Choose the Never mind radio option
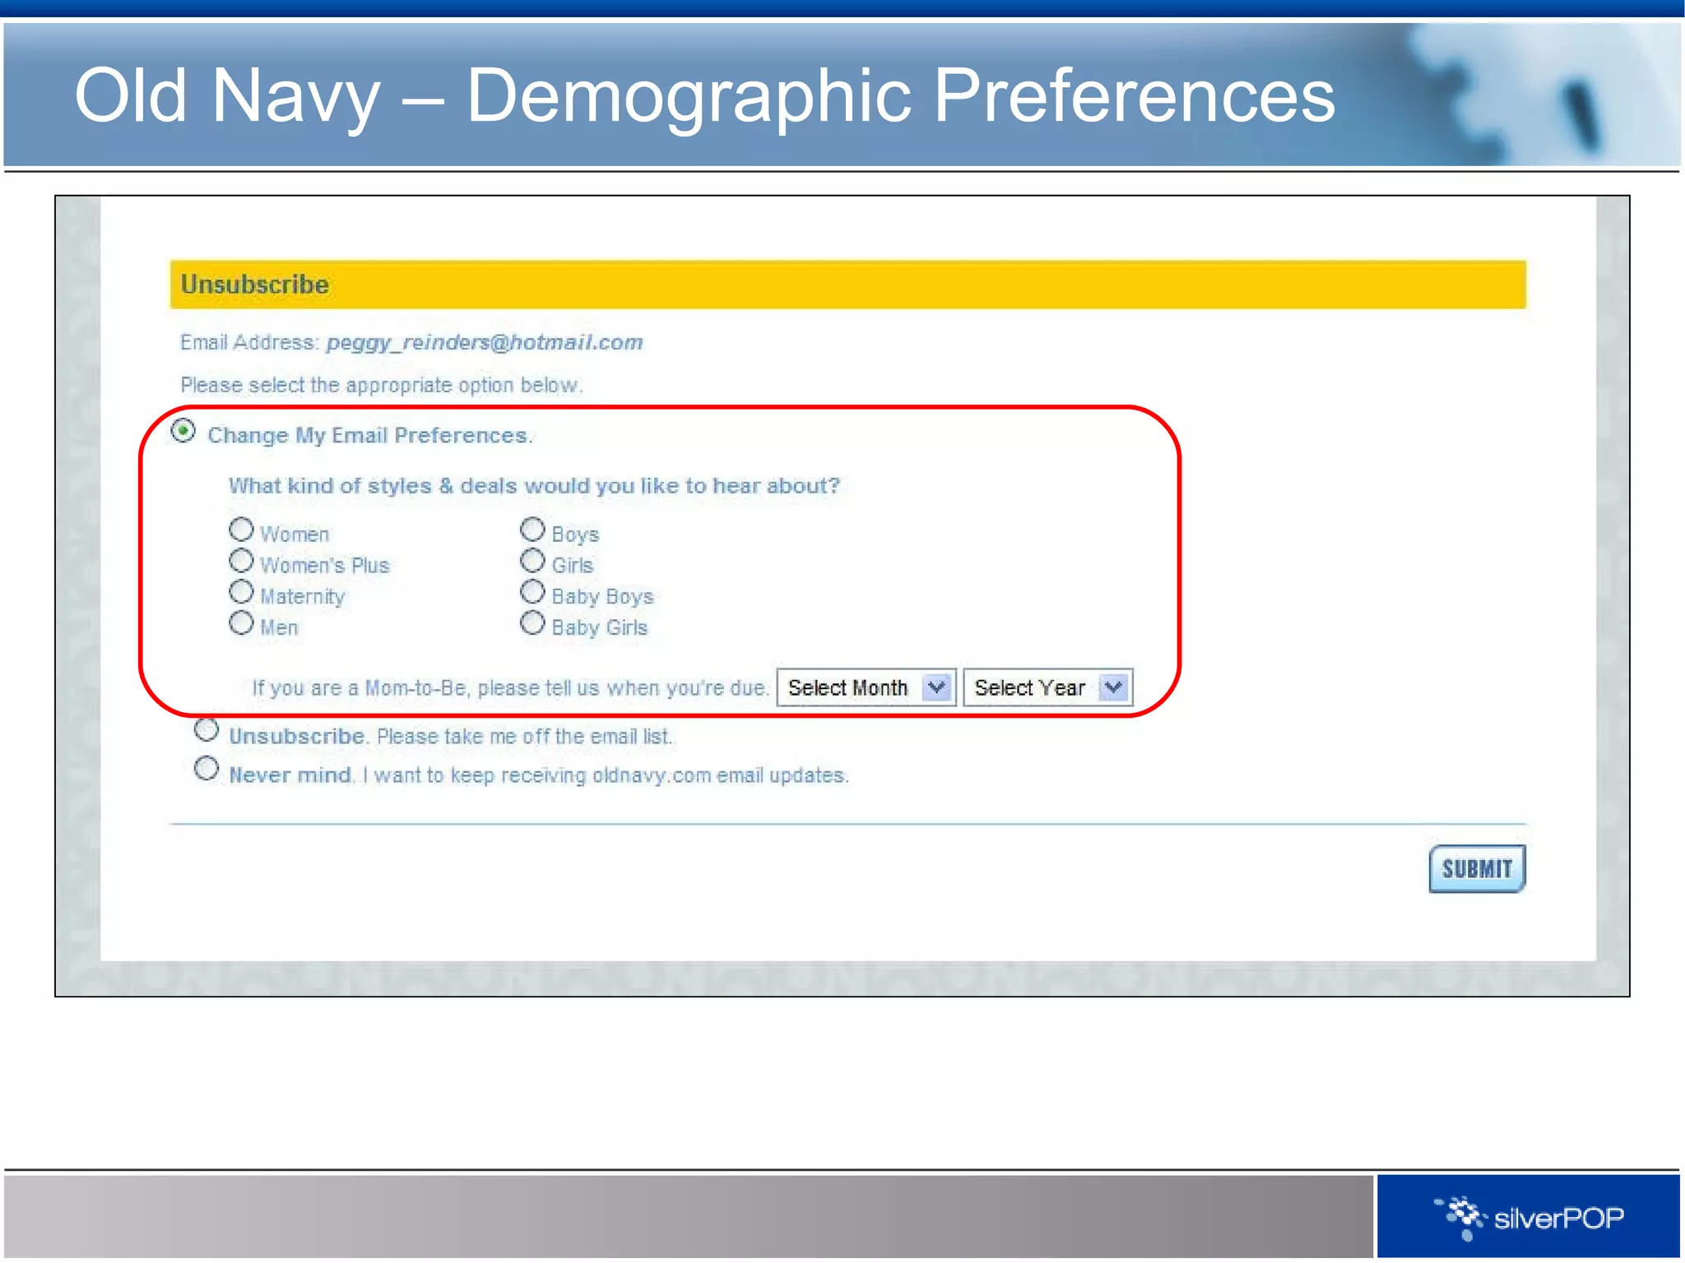 [x=207, y=768]
